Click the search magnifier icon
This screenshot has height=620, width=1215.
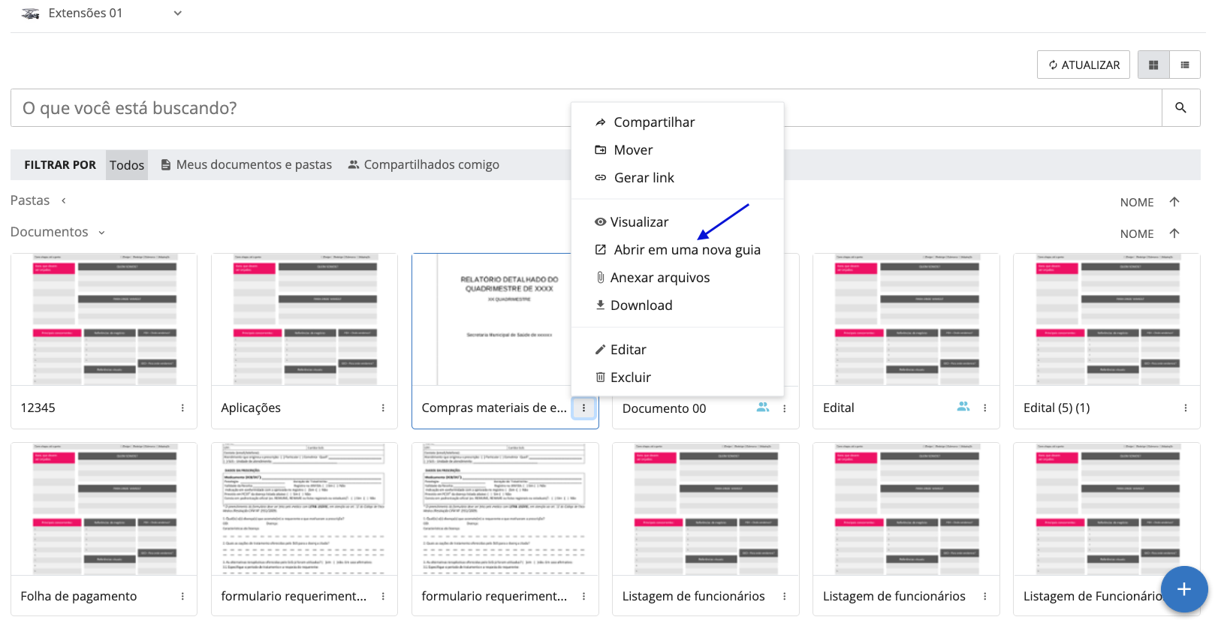coord(1180,108)
